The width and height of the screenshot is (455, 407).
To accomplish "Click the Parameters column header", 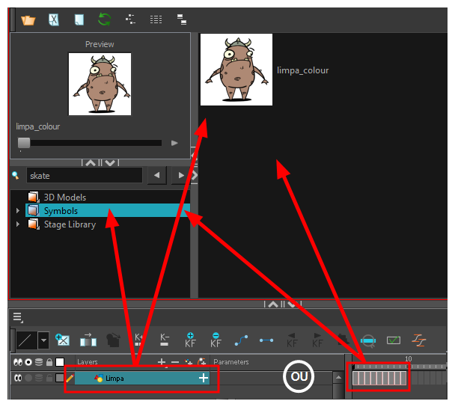I will (231, 362).
